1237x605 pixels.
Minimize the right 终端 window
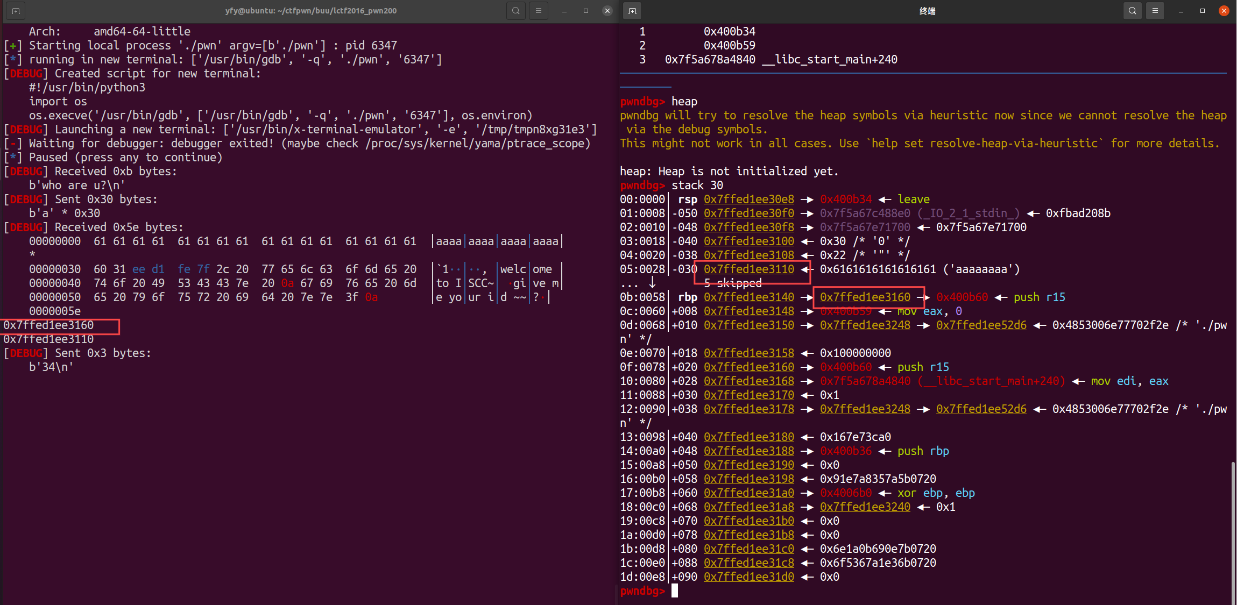[1181, 11]
